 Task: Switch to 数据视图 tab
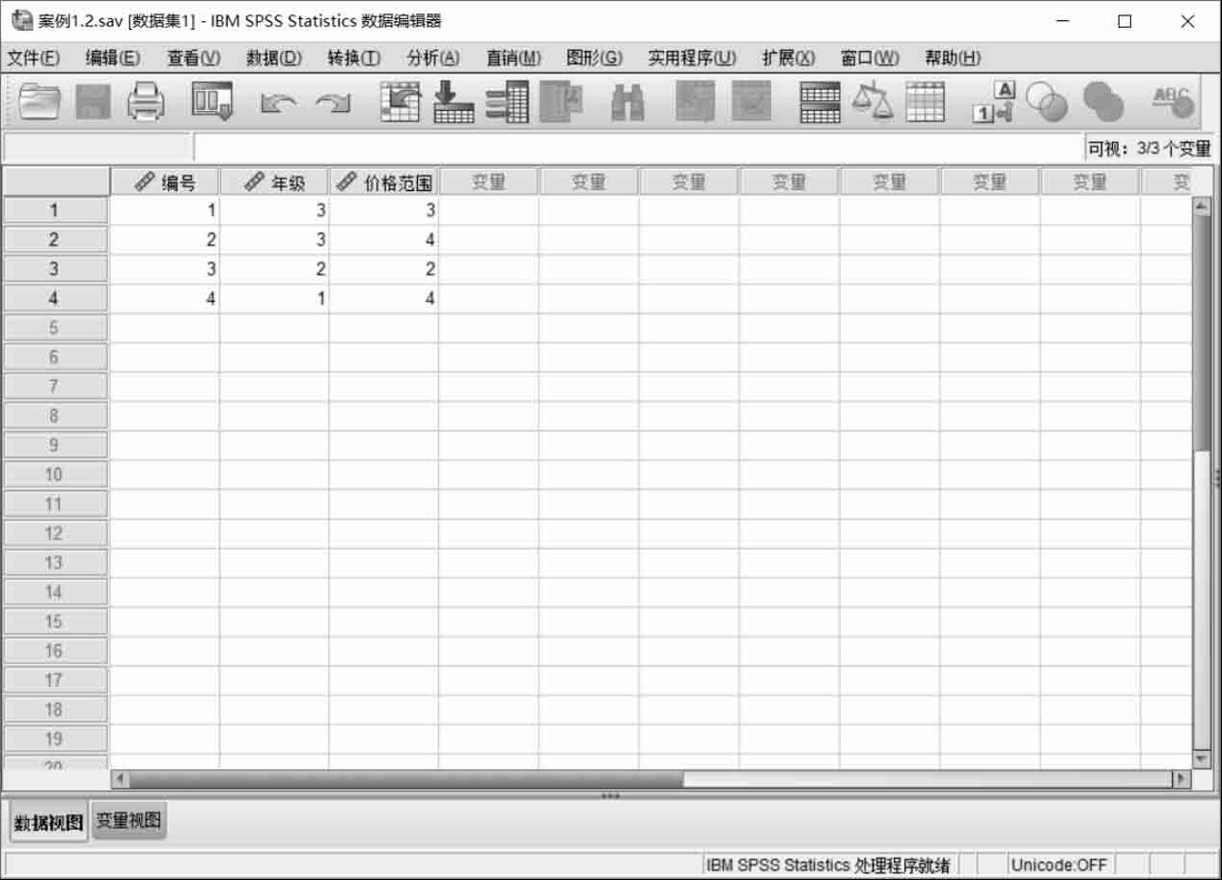point(48,822)
